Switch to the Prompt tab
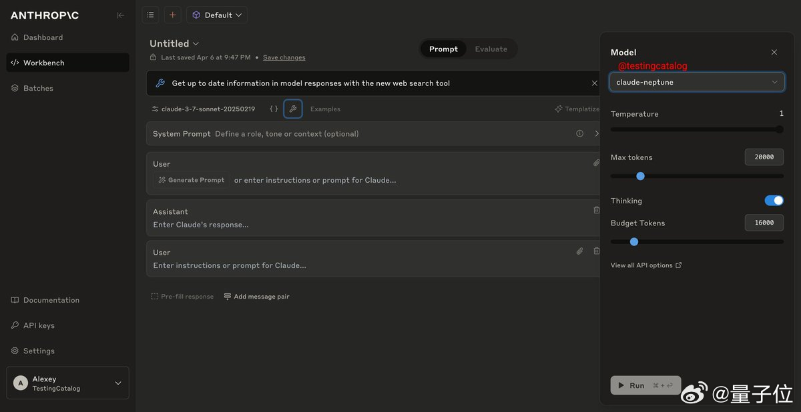 pos(443,49)
